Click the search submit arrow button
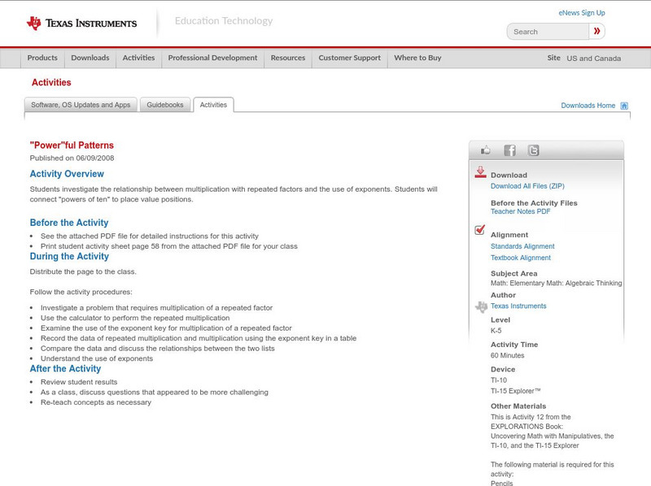 click(596, 31)
